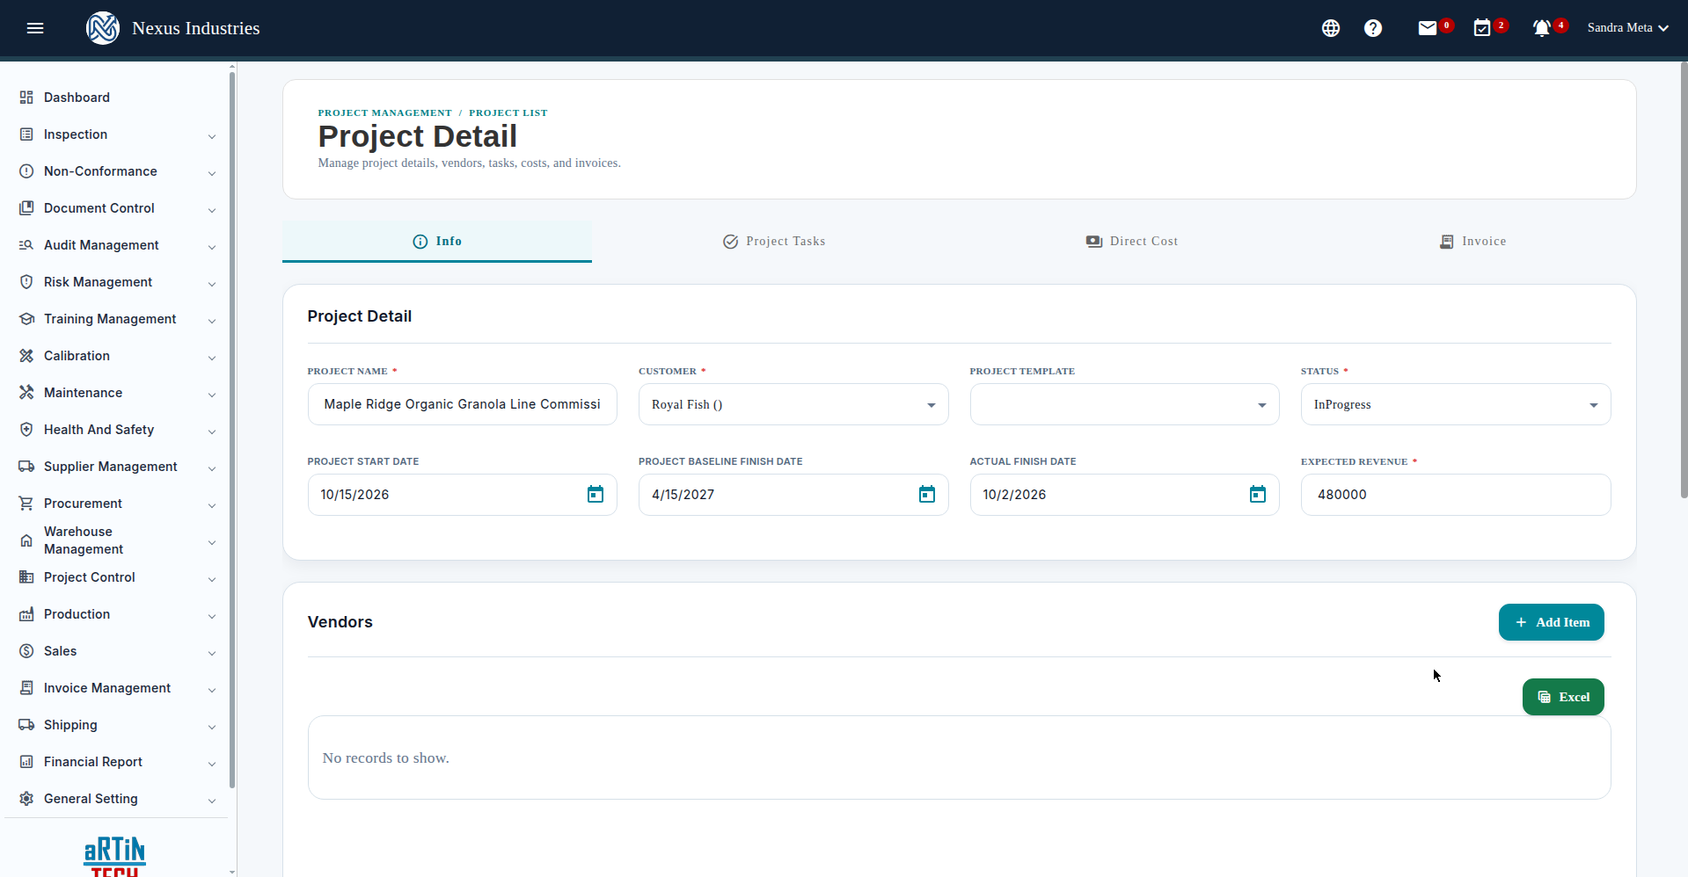Viewport: 1688px width, 877px height.
Task: Click the Nexus Industries logo
Action: (x=103, y=28)
